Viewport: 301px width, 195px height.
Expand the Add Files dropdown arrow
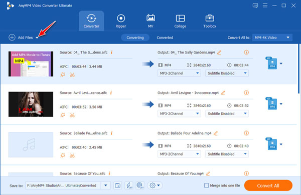(x=37, y=38)
